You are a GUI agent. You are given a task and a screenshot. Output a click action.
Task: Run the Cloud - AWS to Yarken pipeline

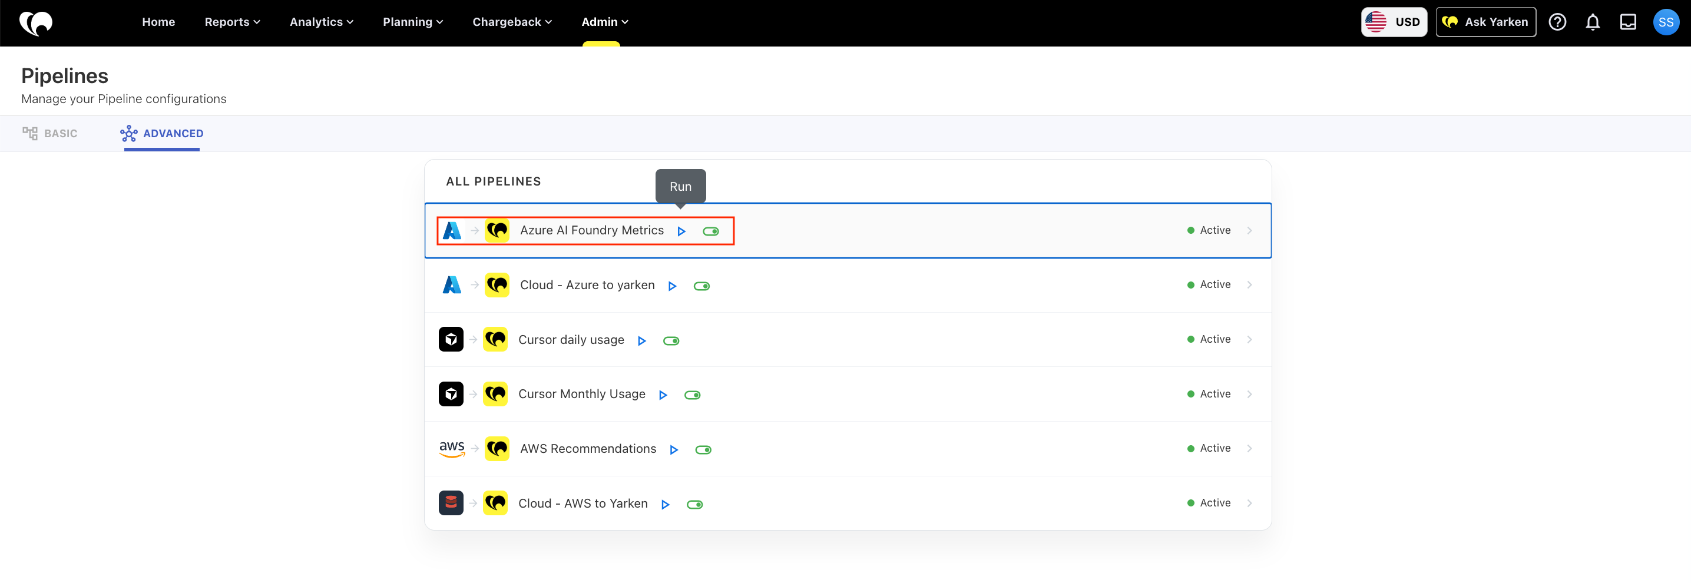(665, 504)
